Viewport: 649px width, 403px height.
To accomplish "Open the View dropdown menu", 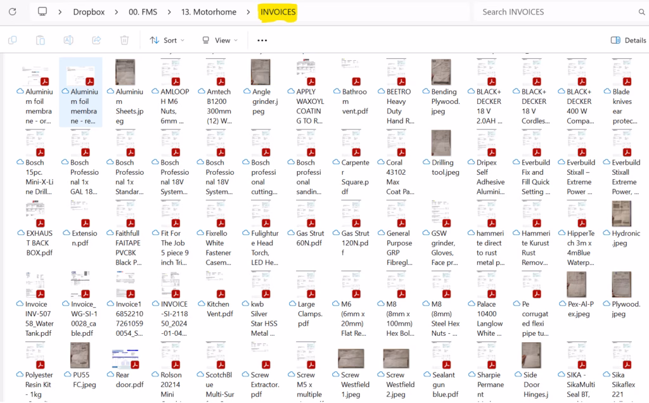I will click(220, 40).
